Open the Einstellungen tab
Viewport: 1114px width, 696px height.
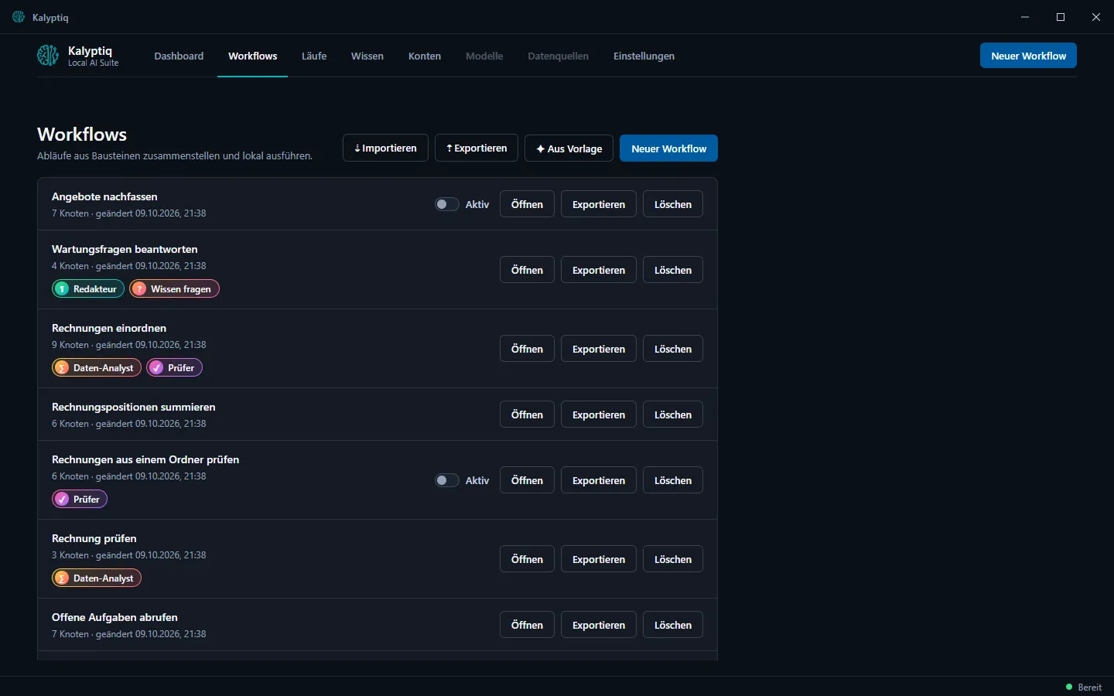coord(644,56)
